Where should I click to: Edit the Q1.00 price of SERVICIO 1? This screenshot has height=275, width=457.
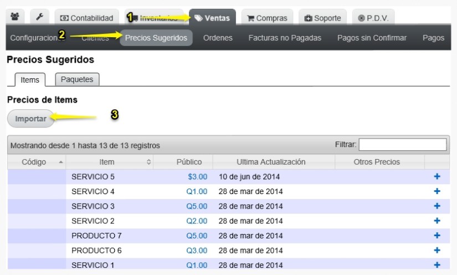pyautogui.click(x=197, y=265)
